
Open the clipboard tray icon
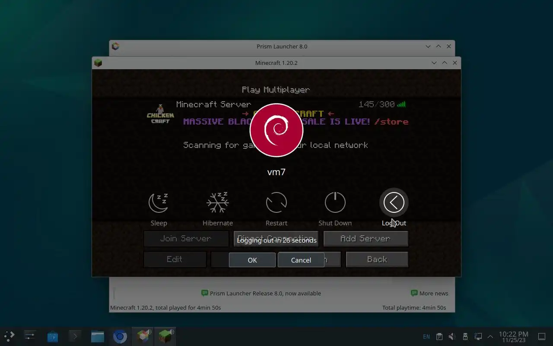439,336
